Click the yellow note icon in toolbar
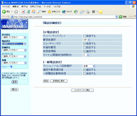 pos(101,12)
